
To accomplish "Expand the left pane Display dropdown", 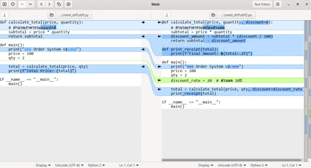I will [x=43, y=165].
